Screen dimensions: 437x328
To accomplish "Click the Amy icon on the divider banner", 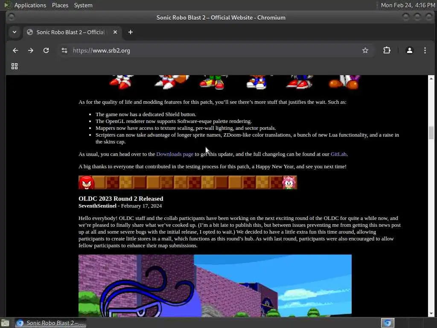I will pyautogui.click(x=289, y=182).
